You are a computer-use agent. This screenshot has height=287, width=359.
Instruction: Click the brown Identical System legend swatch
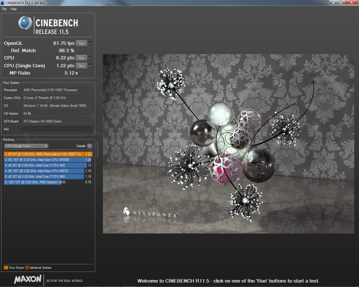click(x=27, y=267)
